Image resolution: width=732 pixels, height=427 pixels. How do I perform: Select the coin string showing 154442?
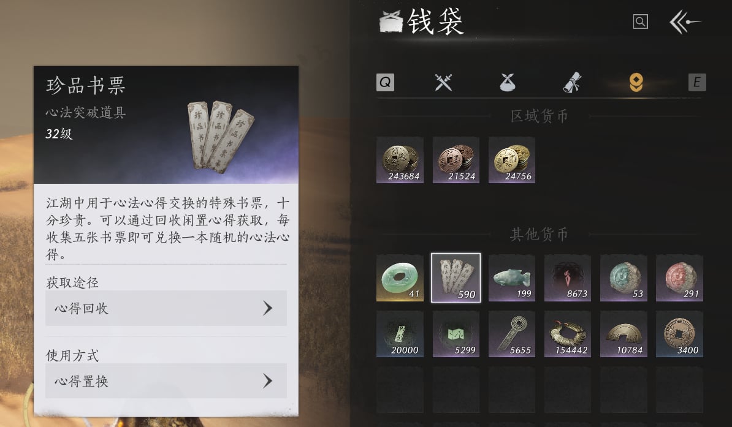(568, 334)
